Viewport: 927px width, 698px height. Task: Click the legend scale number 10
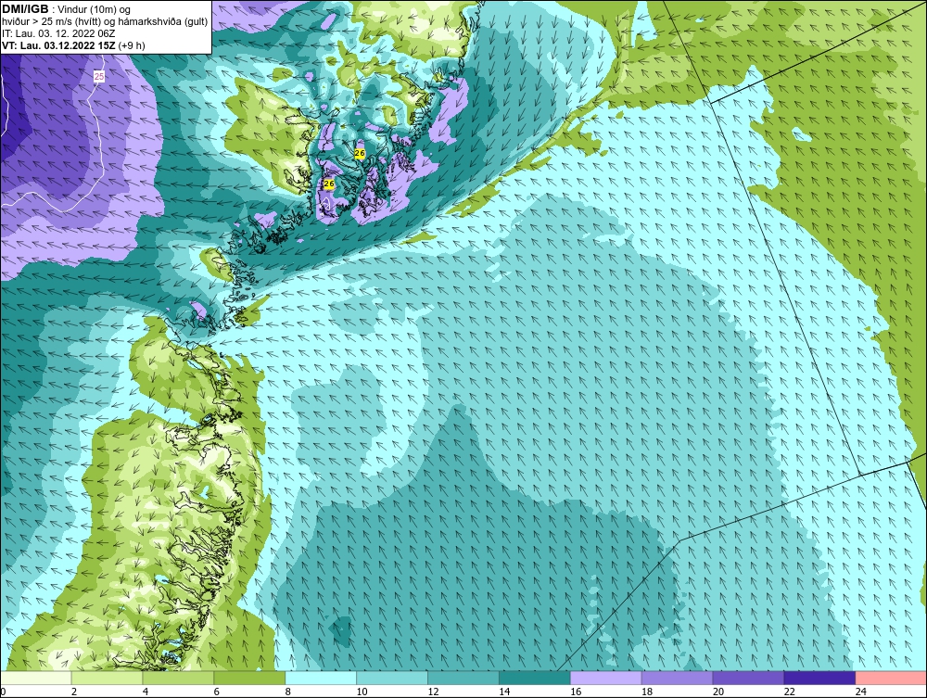(x=362, y=692)
